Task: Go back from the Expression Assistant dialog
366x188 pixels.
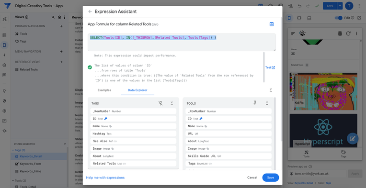Action: 90,11
